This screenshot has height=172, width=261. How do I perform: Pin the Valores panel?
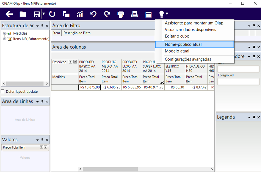click(x=42, y=140)
